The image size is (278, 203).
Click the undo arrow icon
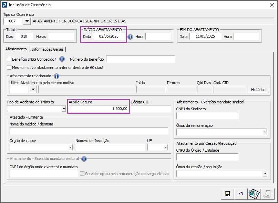click(240, 194)
